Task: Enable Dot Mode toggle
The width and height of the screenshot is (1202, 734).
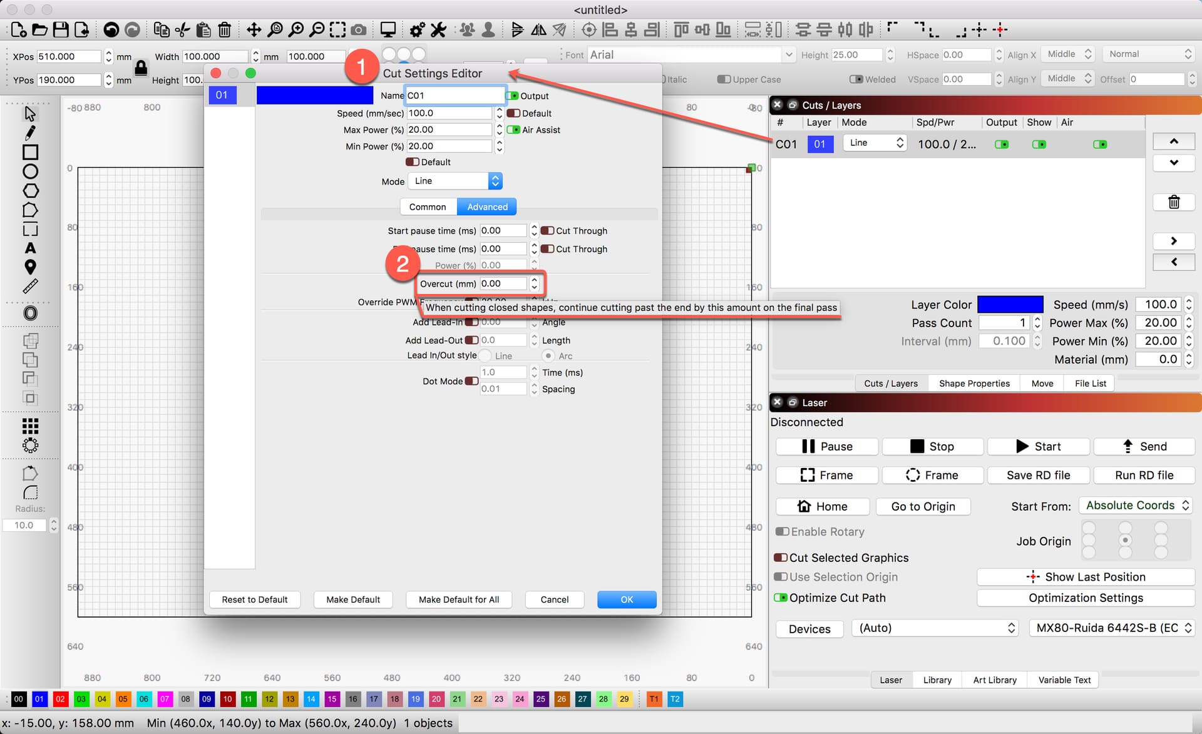Action: click(471, 381)
